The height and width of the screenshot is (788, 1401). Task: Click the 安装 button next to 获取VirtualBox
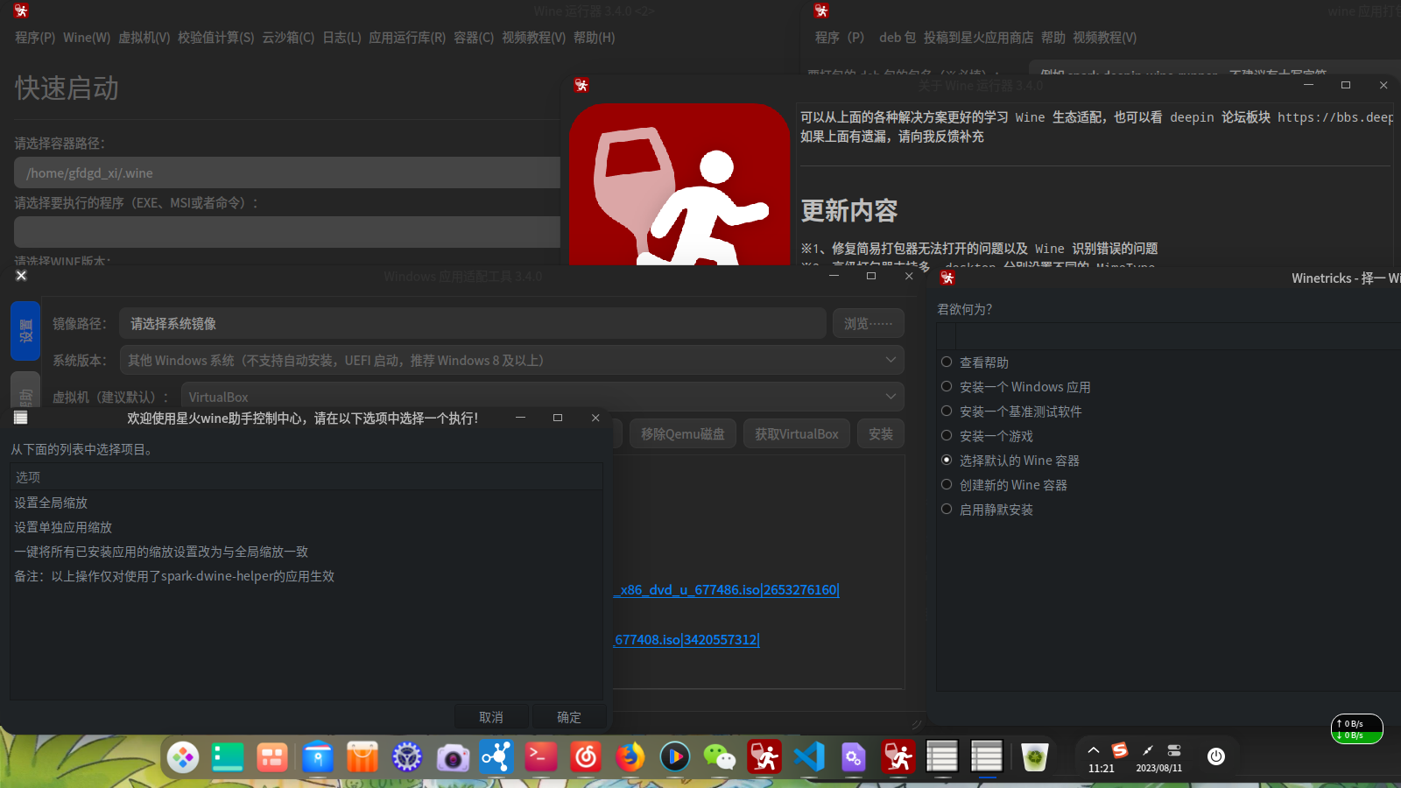pyautogui.click(x=881, y=433)
